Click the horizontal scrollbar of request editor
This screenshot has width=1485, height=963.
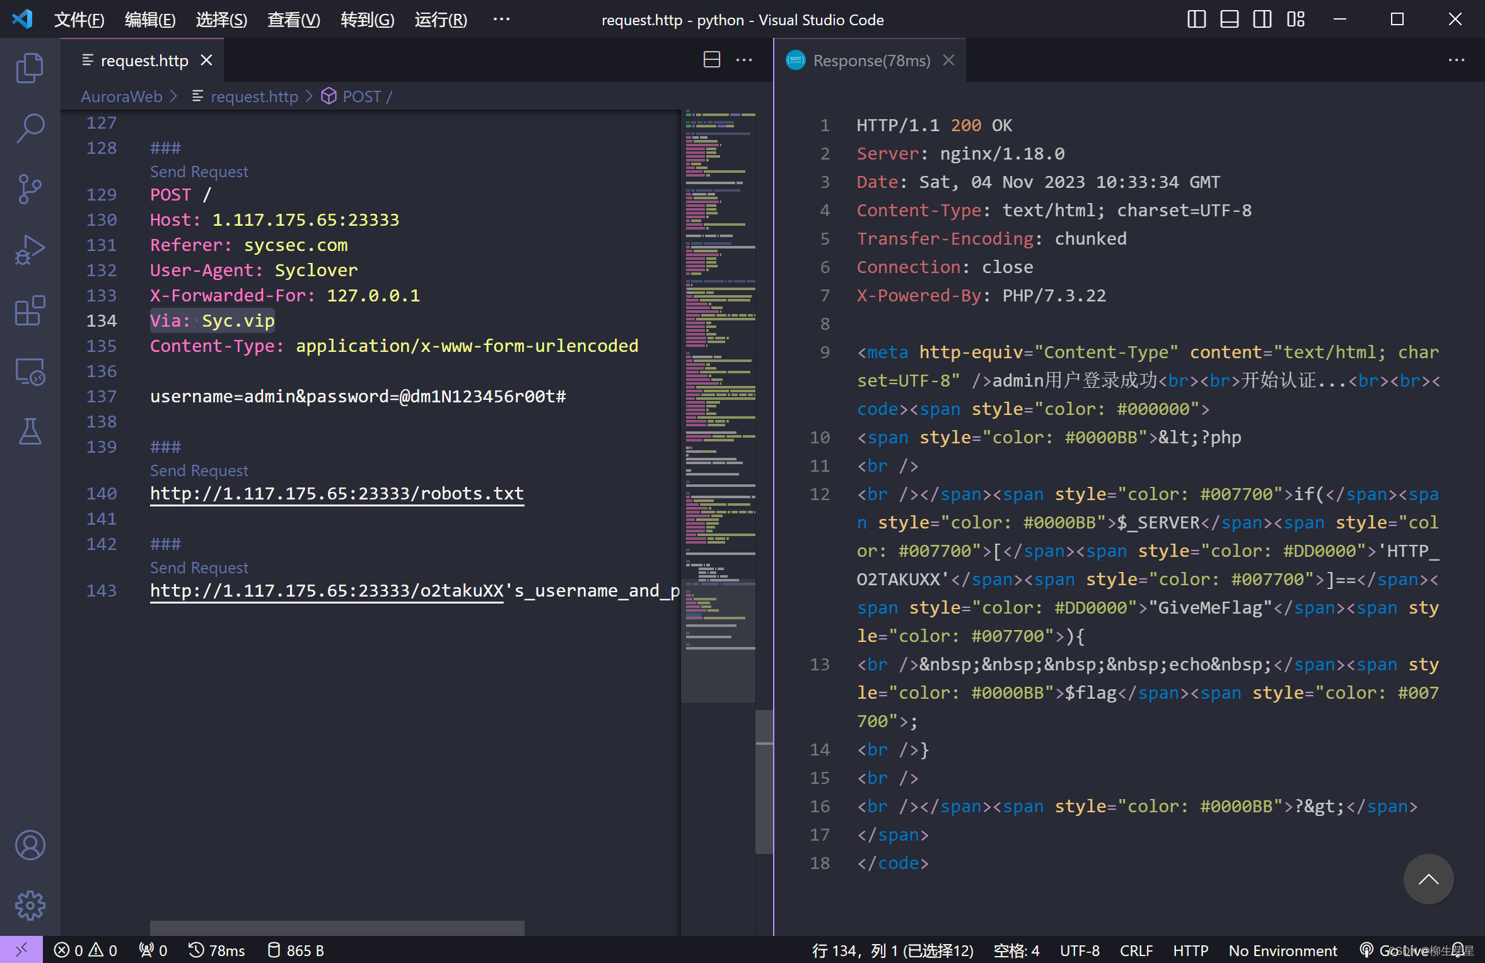[x=337, y=928]
